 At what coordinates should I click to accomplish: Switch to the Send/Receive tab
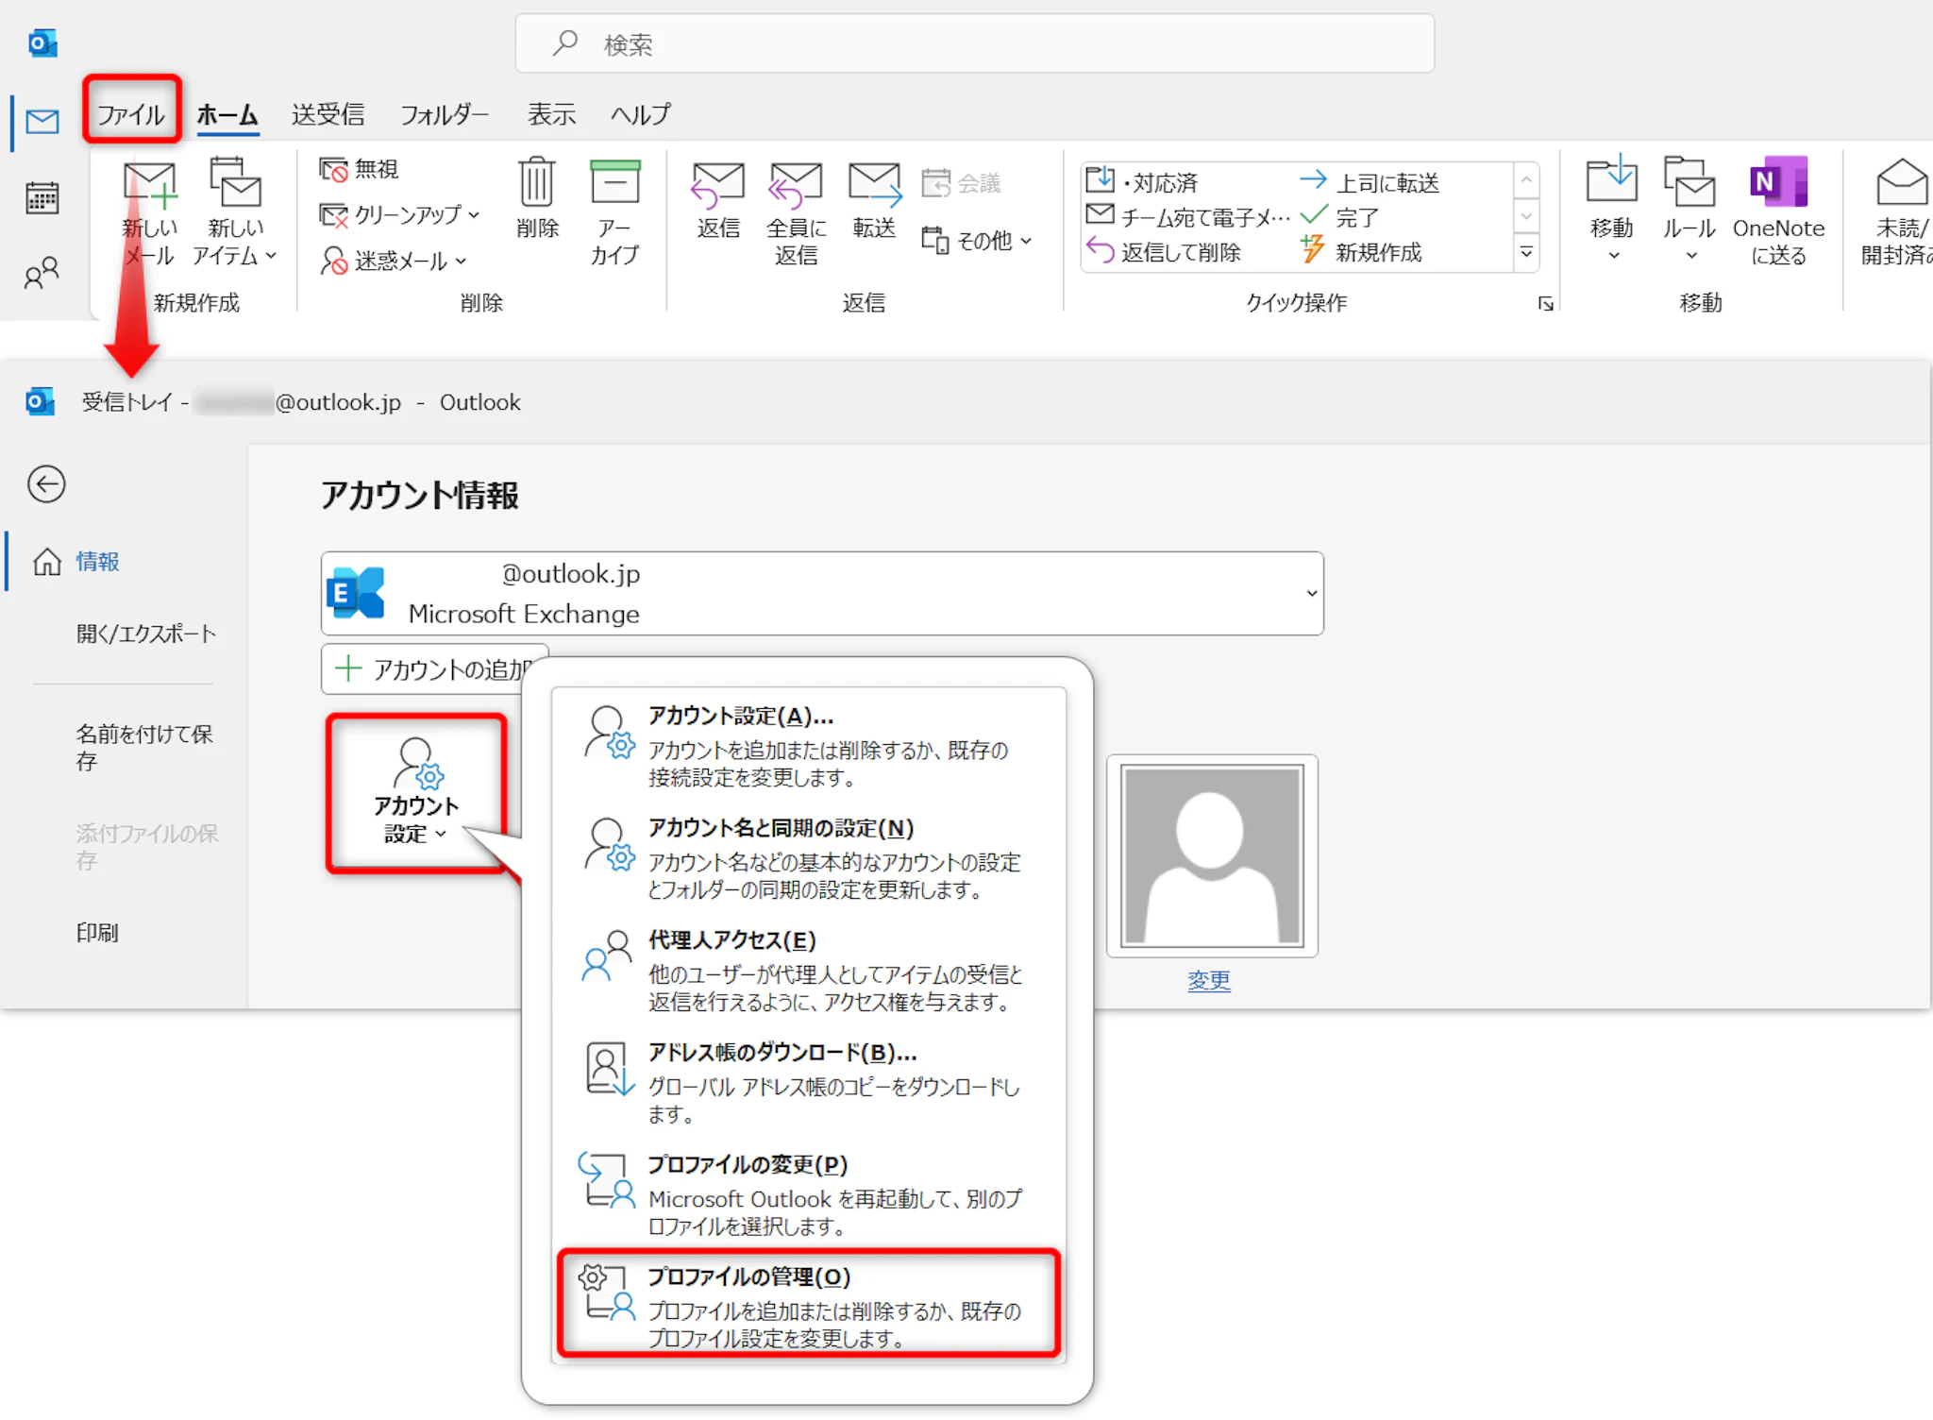(328, 114)
